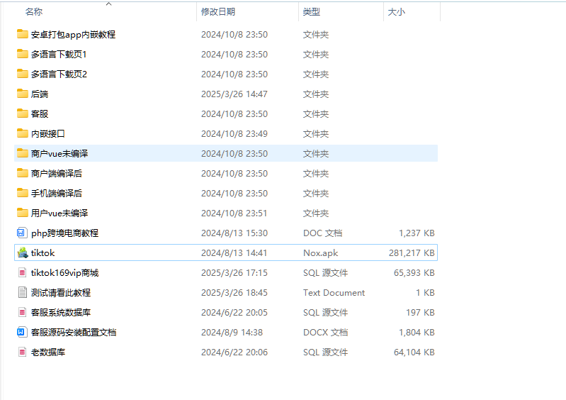This screenshot has width=566, height=400.
Task: Click the Nox.apk type label
Action: (x=320, y=253)
